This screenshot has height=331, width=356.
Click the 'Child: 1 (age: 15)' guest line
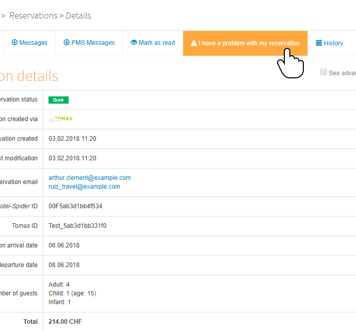pyautogui.click(x=72, y=293)
